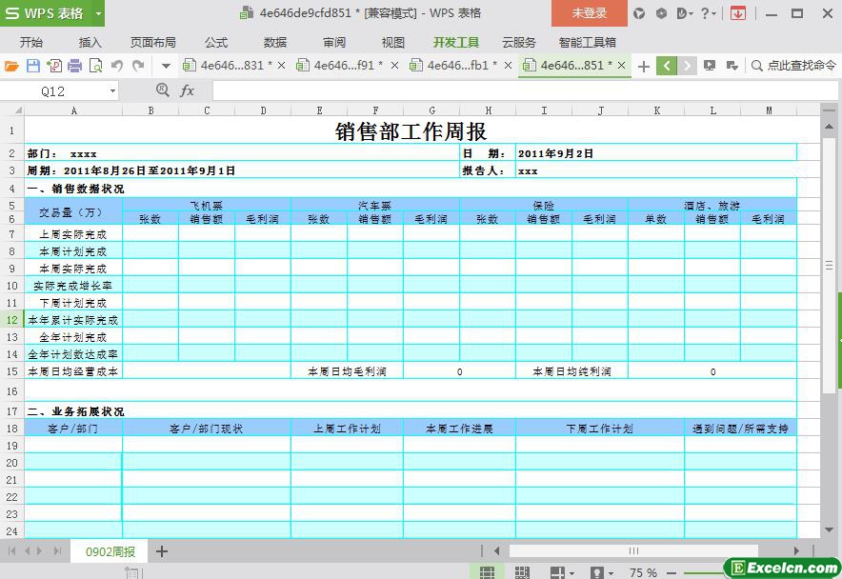Click the print icon in toolbar
Viewport: 842px width, 579px height.
74,66
